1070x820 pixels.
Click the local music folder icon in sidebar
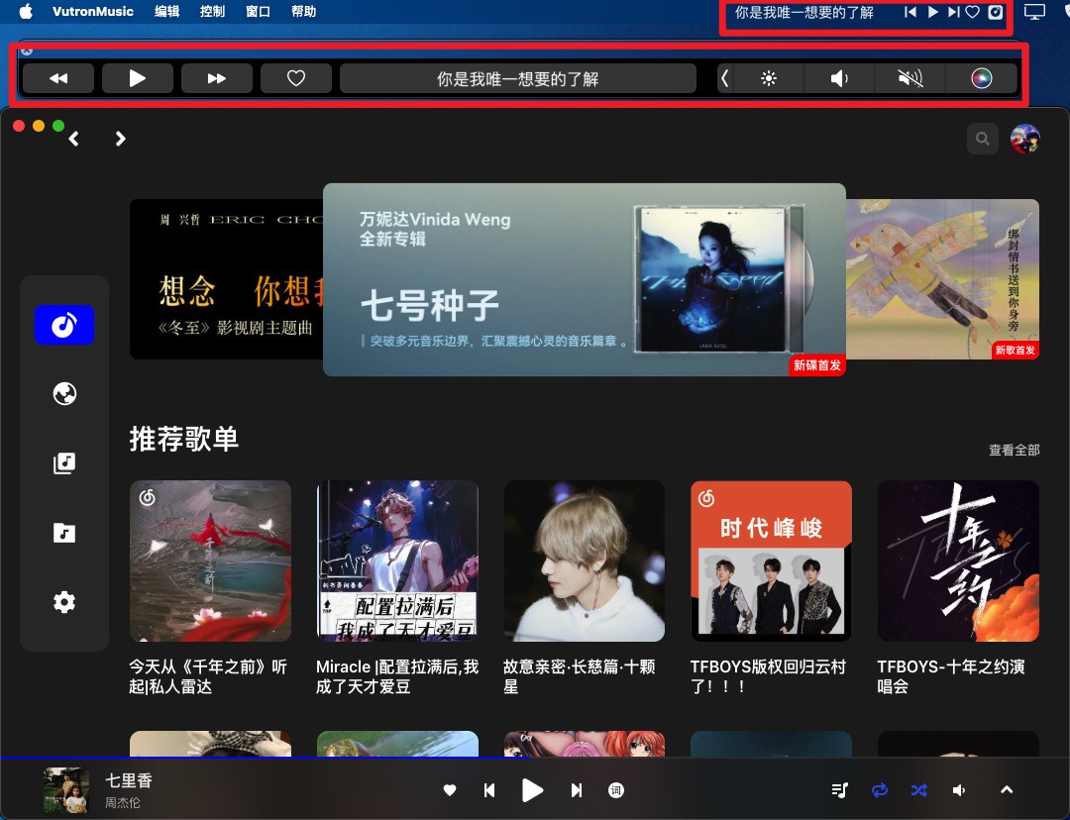pos(63,532)
